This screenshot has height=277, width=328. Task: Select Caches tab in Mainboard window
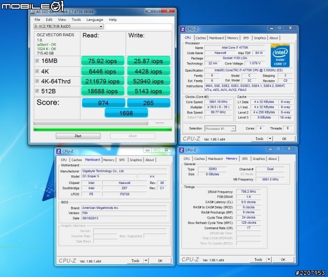(x=76, y=160)
